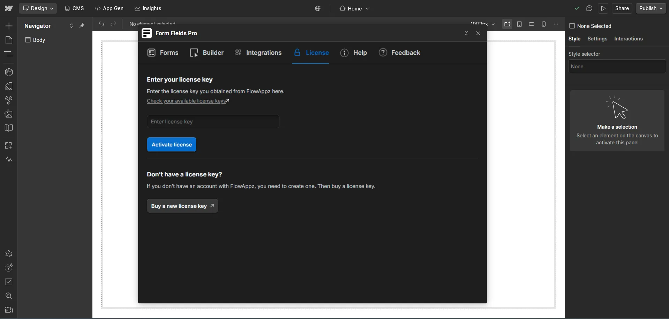This screenshot has width=669, height=319.
Task: Open the Help tab
Action: tap(354, 53)
